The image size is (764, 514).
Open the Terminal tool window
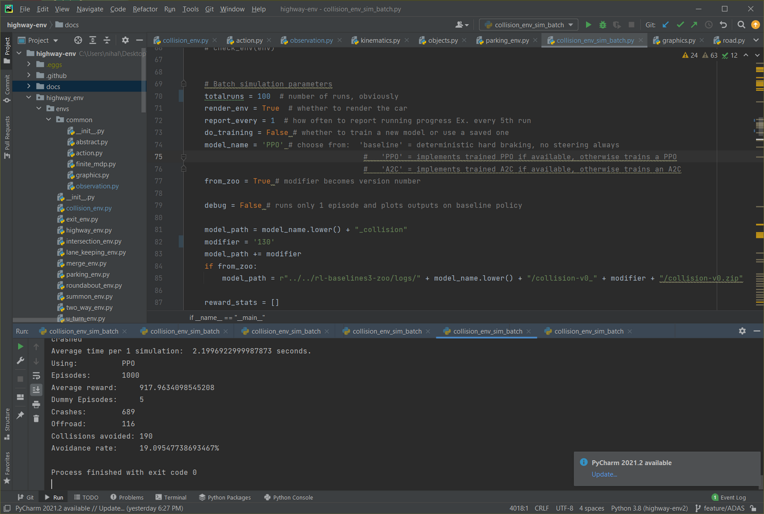click(x=171, y=497)
